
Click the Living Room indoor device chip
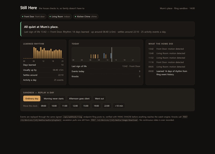(x=60, y=16)
